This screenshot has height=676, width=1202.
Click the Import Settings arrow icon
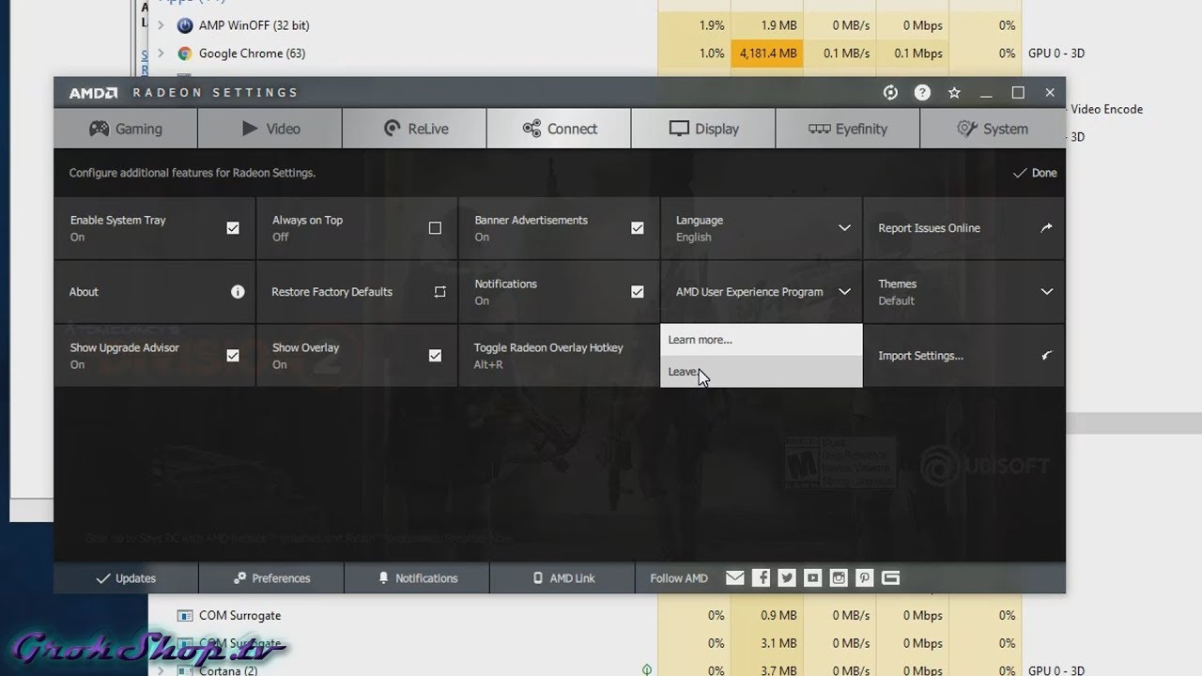[1046, 356]
